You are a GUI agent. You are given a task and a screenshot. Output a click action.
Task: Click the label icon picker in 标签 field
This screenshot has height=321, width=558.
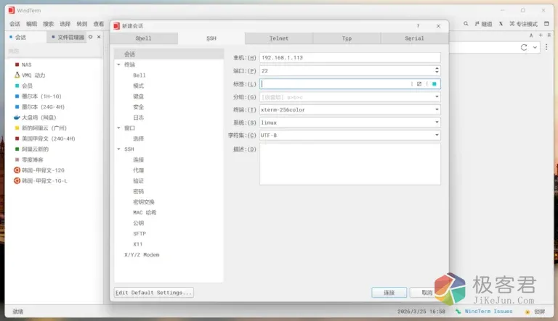(419, 84)
